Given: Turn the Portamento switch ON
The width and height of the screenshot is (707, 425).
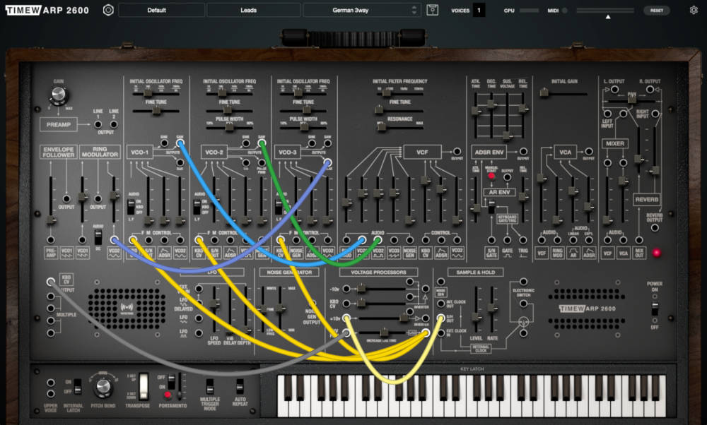Looking at the screenshot, I should pos(171,387).
